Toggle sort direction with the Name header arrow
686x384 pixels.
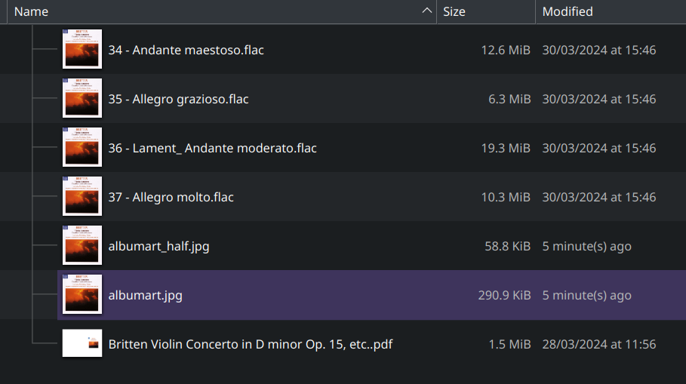[428, 11]
